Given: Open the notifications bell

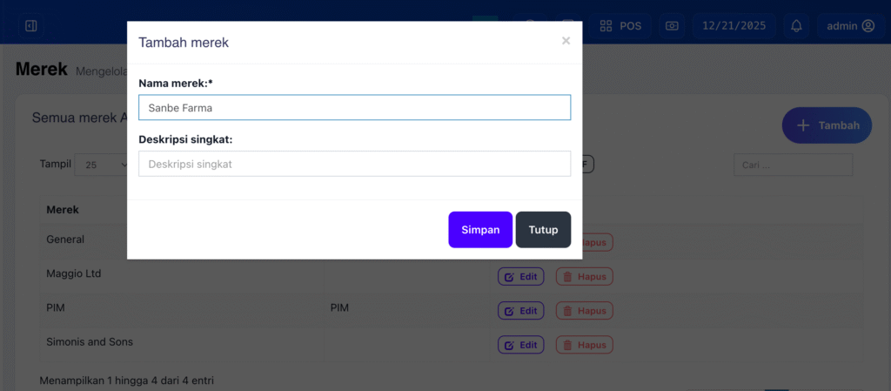Looking at the screenshot, I should coord(796,26).
